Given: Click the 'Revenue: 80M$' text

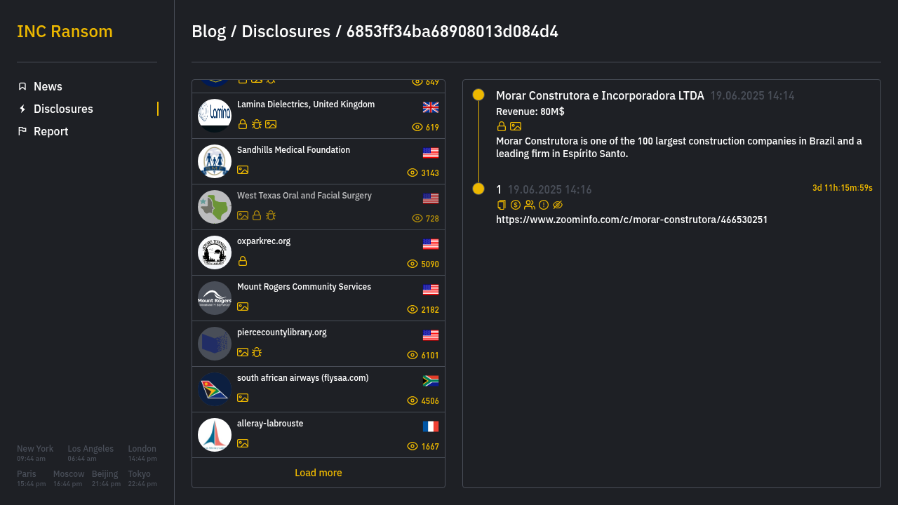Looking at the screenshot, I should 530,112.
